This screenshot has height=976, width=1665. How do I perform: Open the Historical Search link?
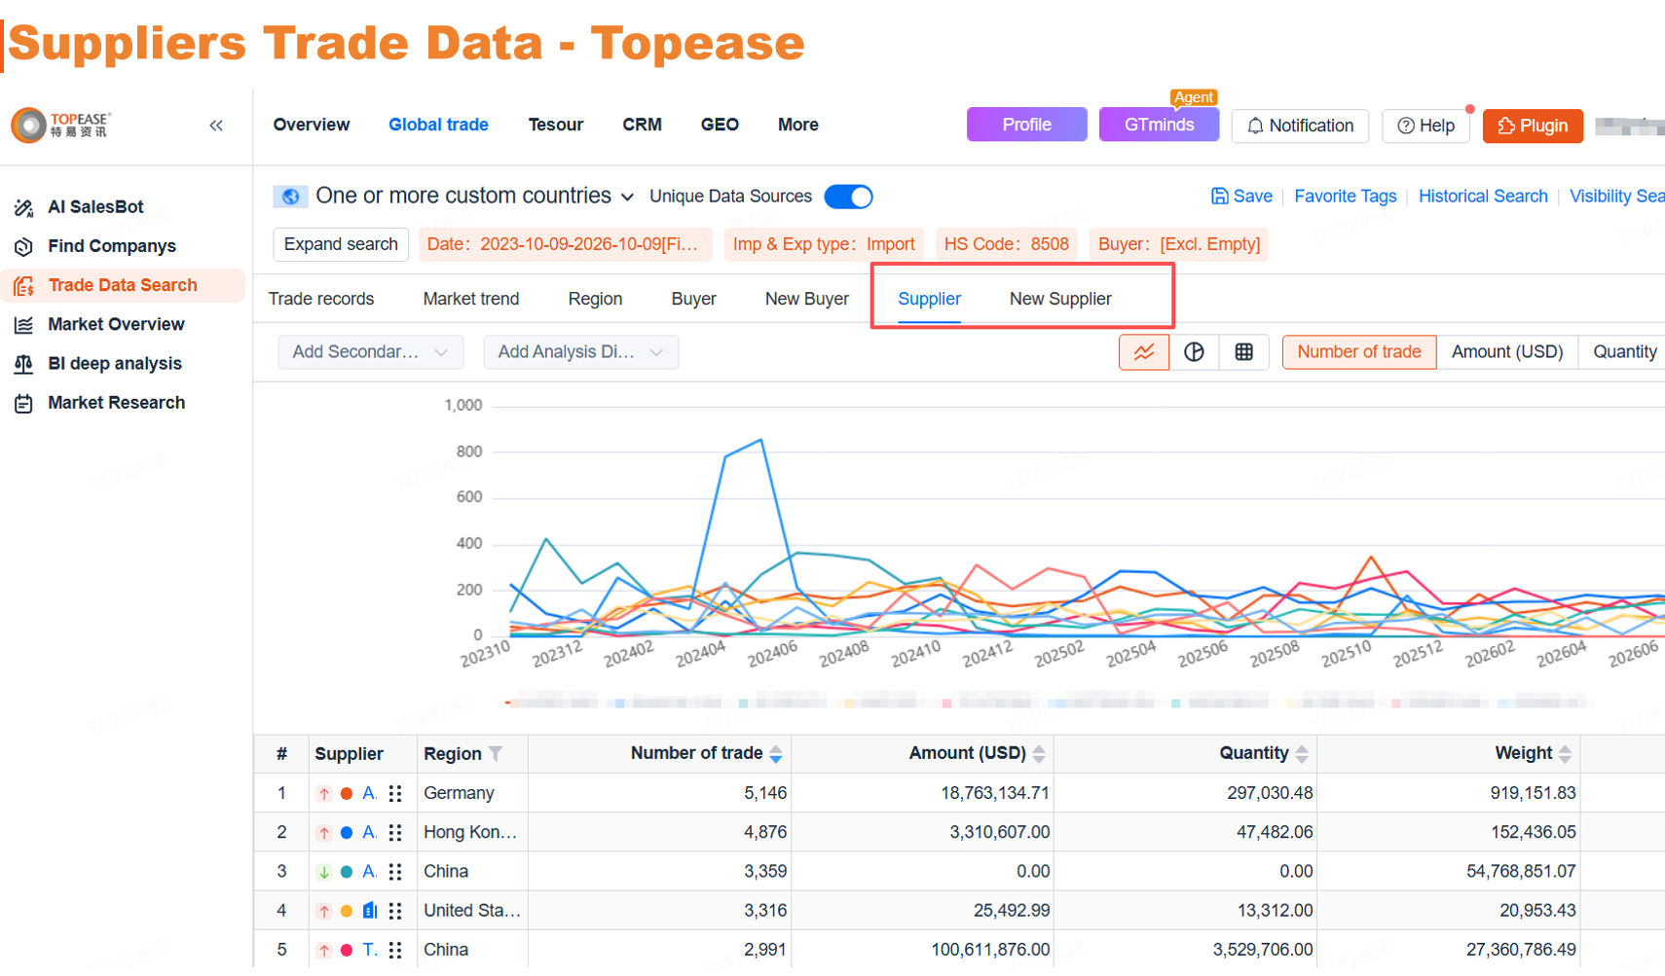tap(1483, 197)
